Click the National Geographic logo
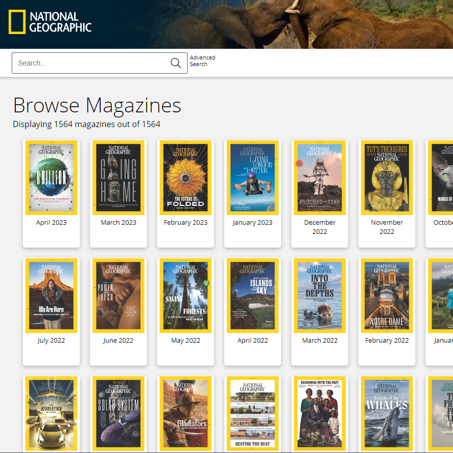The height and width of the screenshot is (453, 453). click(50, 22)
